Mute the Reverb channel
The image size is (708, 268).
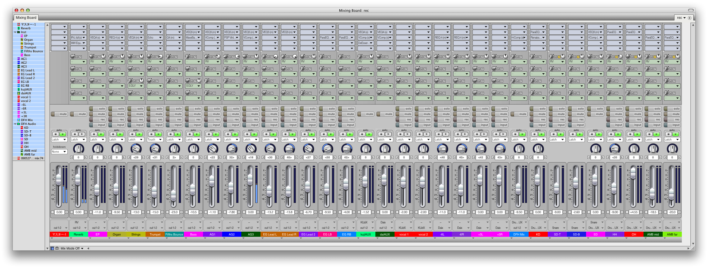(79, 114)
